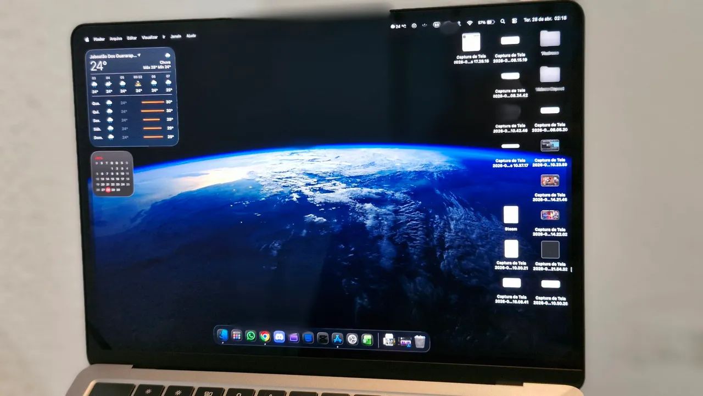Screen dimensions: 703x396
Task: Open the Finder menu
Action: [x=99, y=39]
